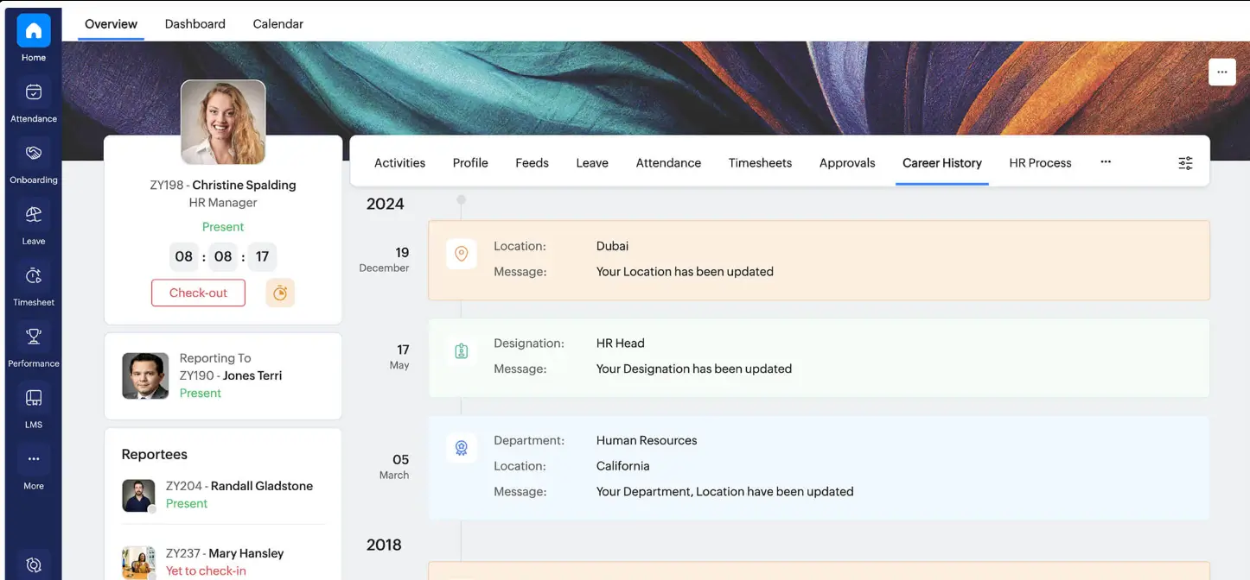Switch to the Dashboard tab
1250x580 pixels.
[x=195, y=23]
